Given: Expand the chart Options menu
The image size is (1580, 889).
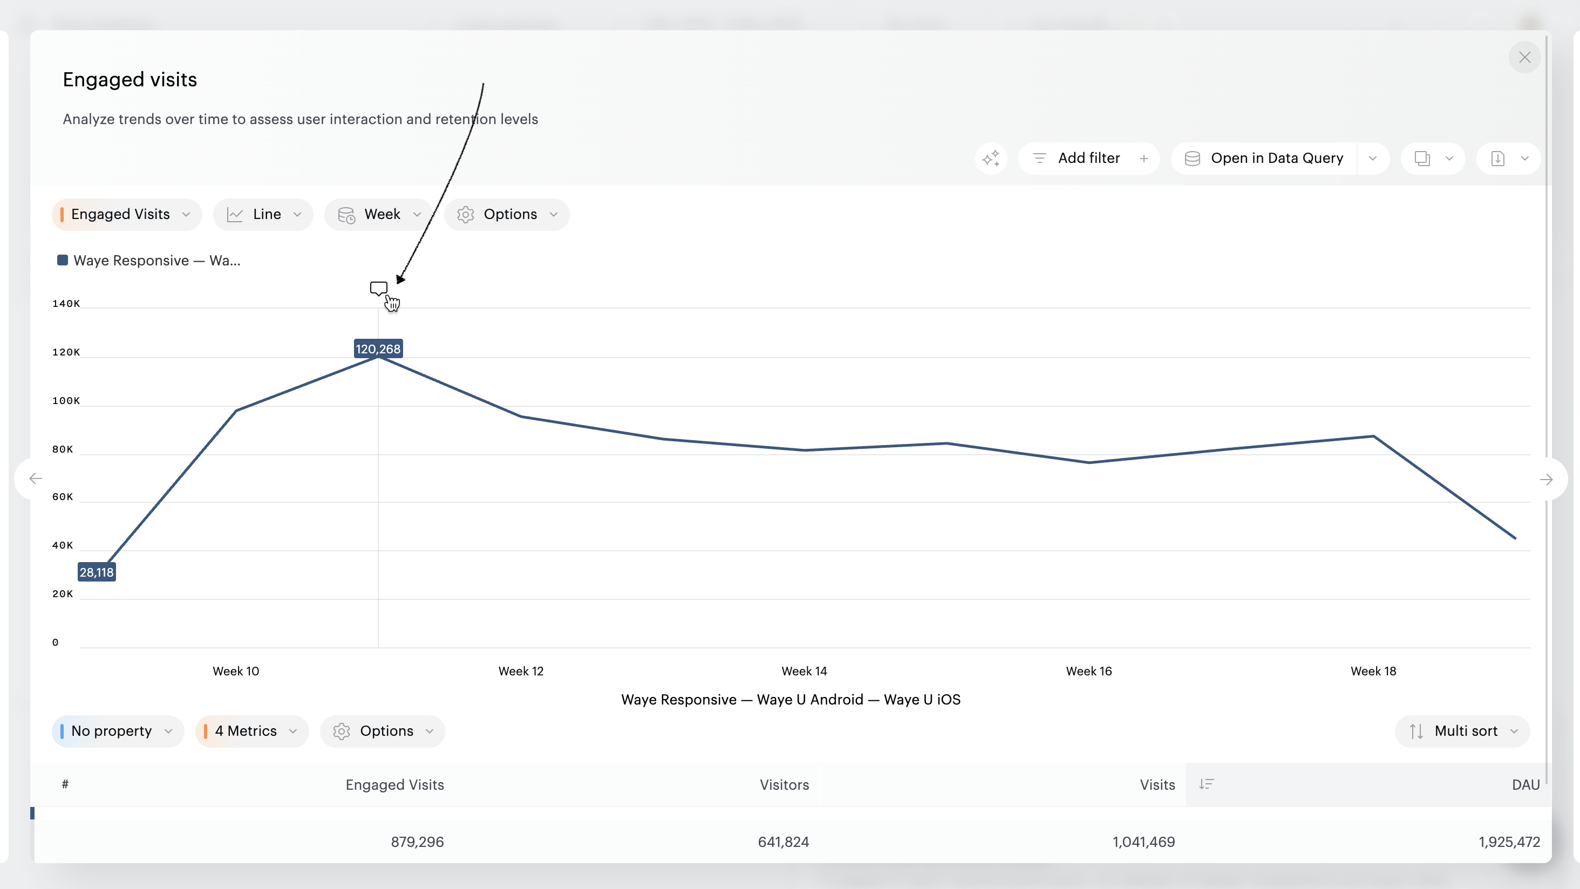Looking at the screenshot, I should pyautogui.click(x=507, y=214).
